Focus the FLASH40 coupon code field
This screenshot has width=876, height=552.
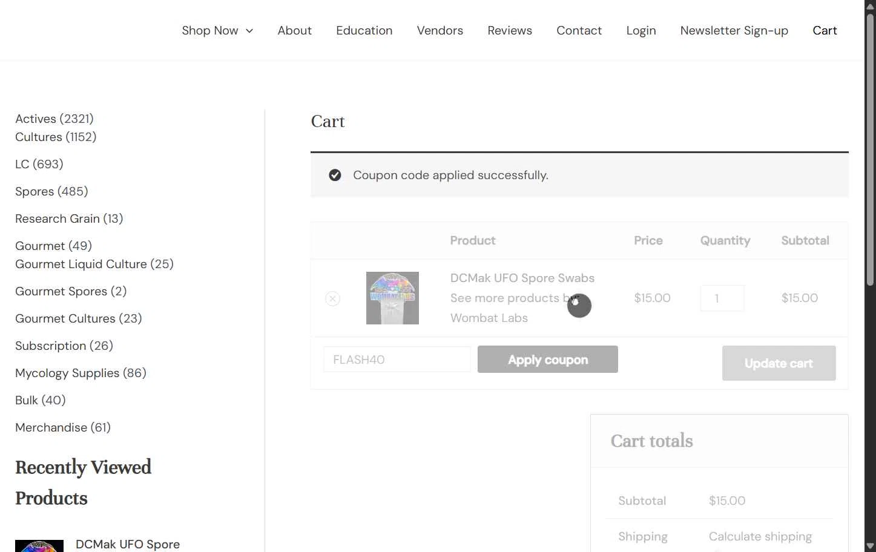click(x=397, y=360)
